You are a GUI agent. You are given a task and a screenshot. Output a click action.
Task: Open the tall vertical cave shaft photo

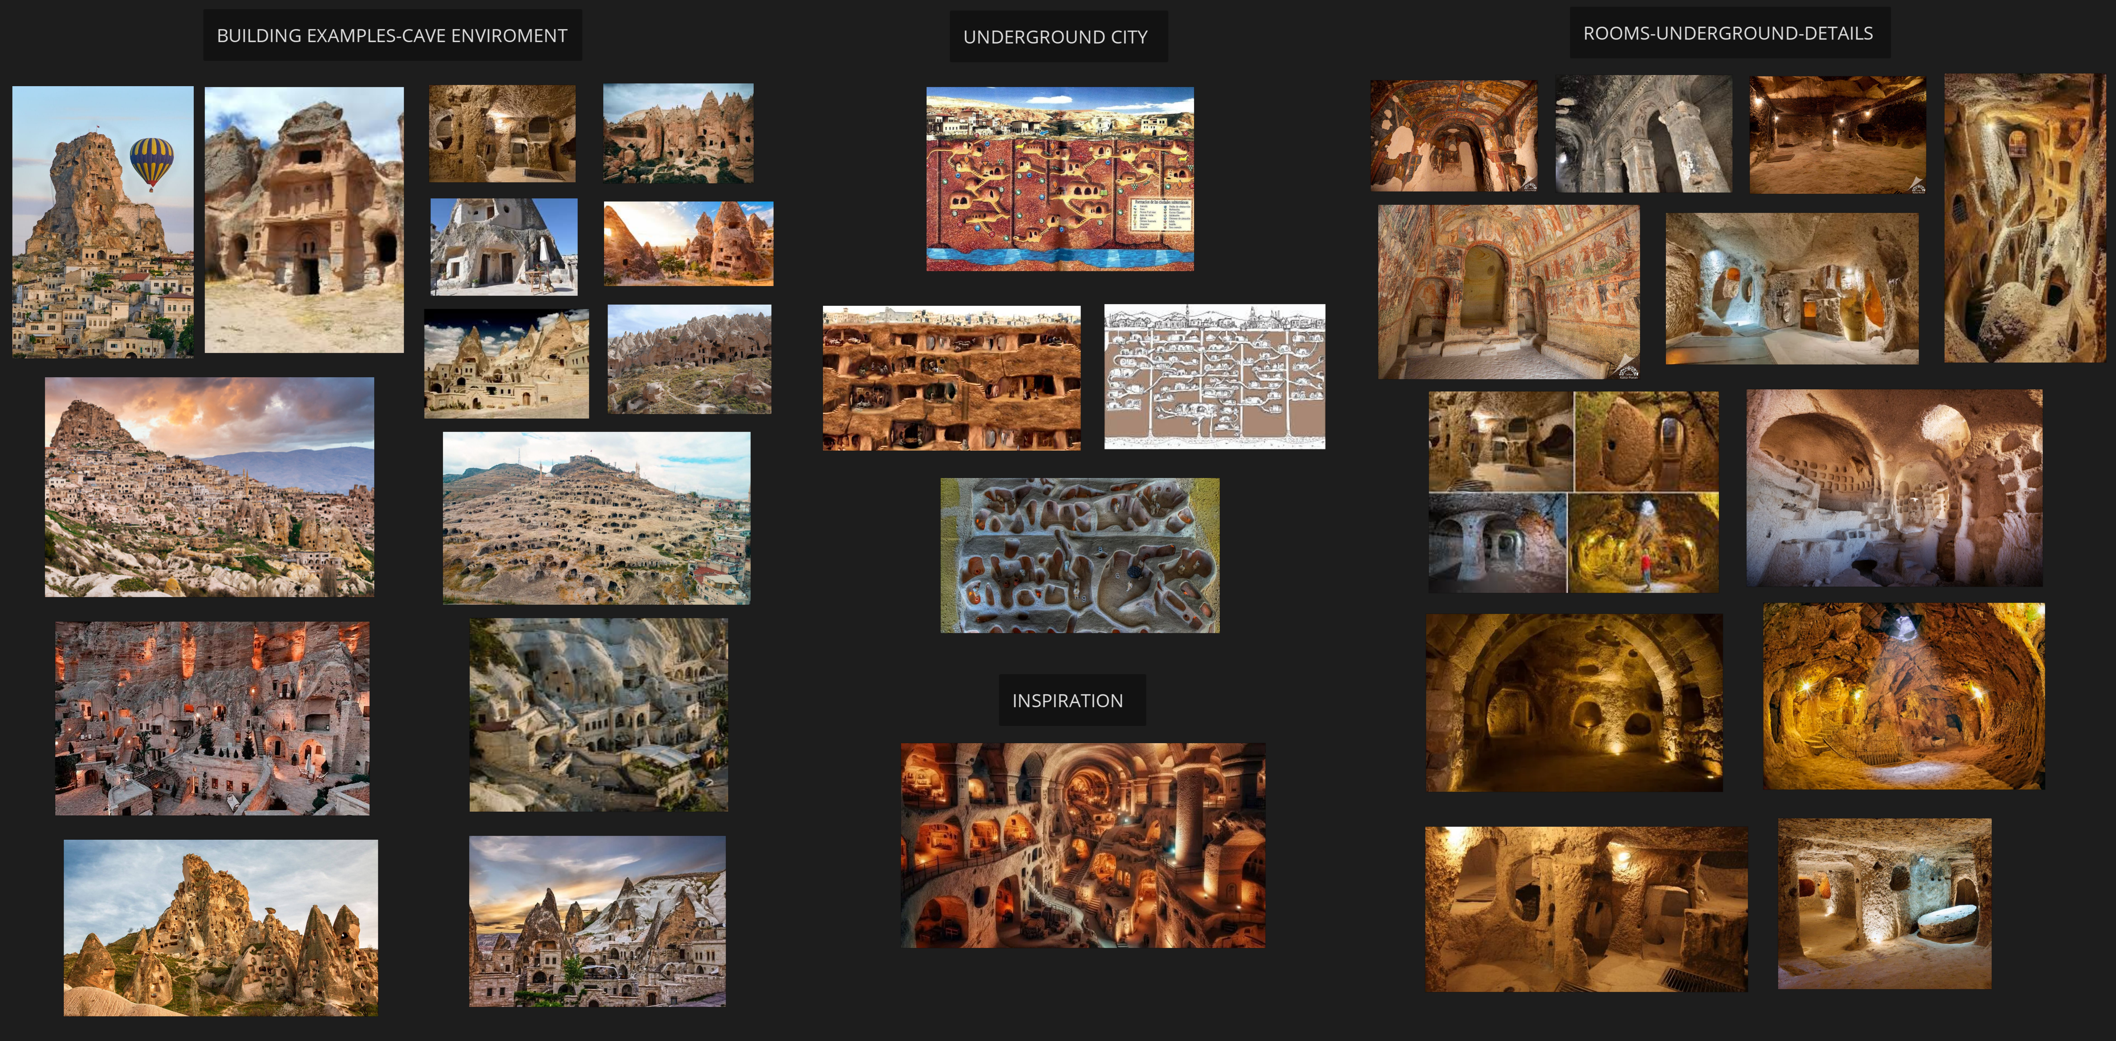tap(2025, 218)
